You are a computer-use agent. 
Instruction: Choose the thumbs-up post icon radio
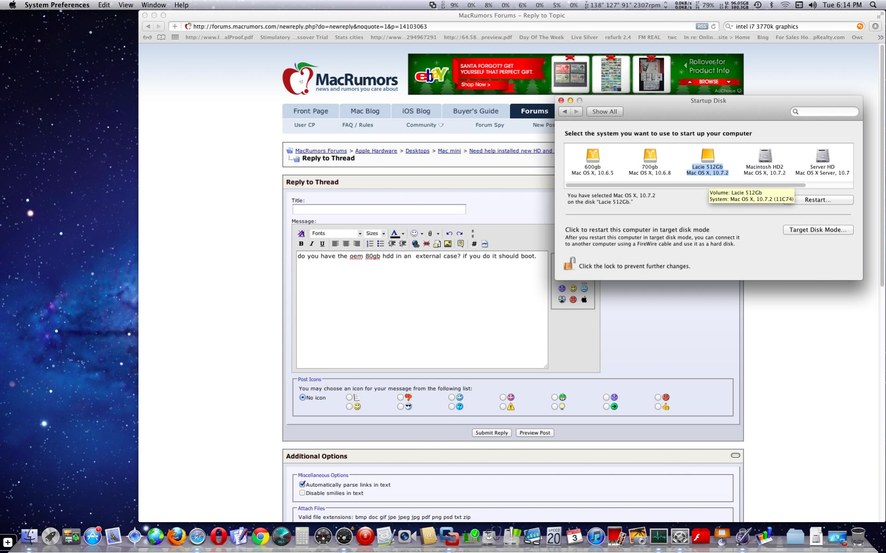658,406
